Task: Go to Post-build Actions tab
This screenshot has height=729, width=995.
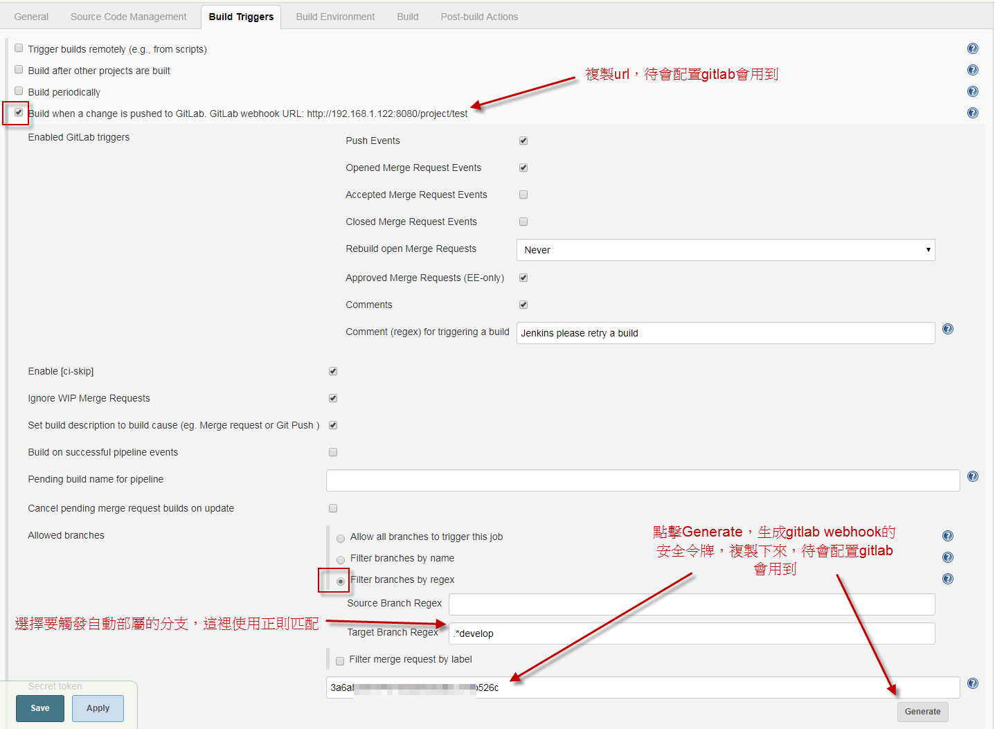Action: (x=479, y=17)
